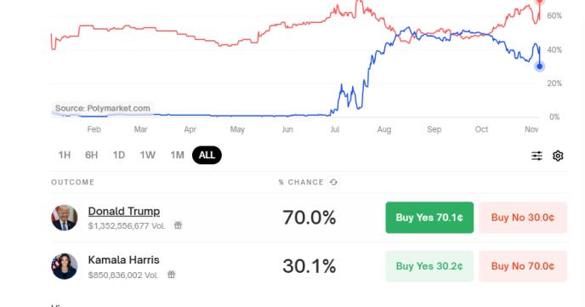Switch chart range to 6H
585x307 pixels.
(92, 155)
